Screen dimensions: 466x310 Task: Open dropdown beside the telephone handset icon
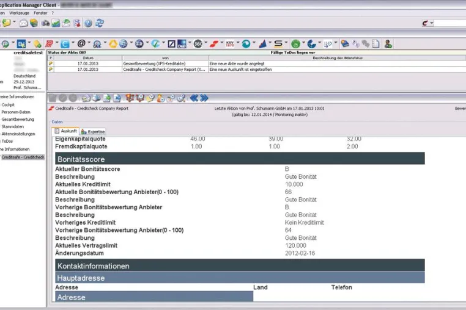pyautogui.click(x=319, y=43)
